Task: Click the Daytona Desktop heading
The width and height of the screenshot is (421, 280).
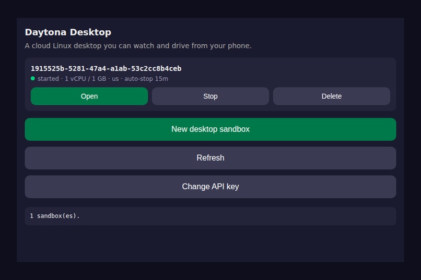Action: [x=68, y=32]
